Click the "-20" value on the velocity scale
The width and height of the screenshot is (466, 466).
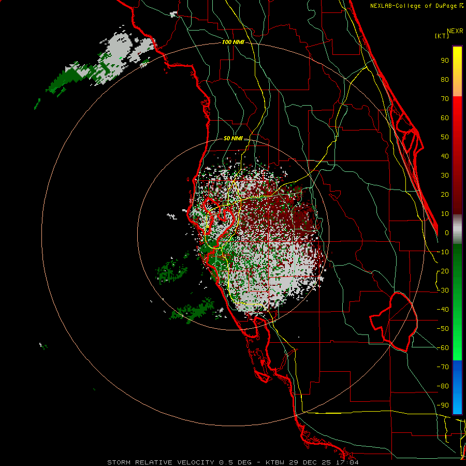coord(443,271)
